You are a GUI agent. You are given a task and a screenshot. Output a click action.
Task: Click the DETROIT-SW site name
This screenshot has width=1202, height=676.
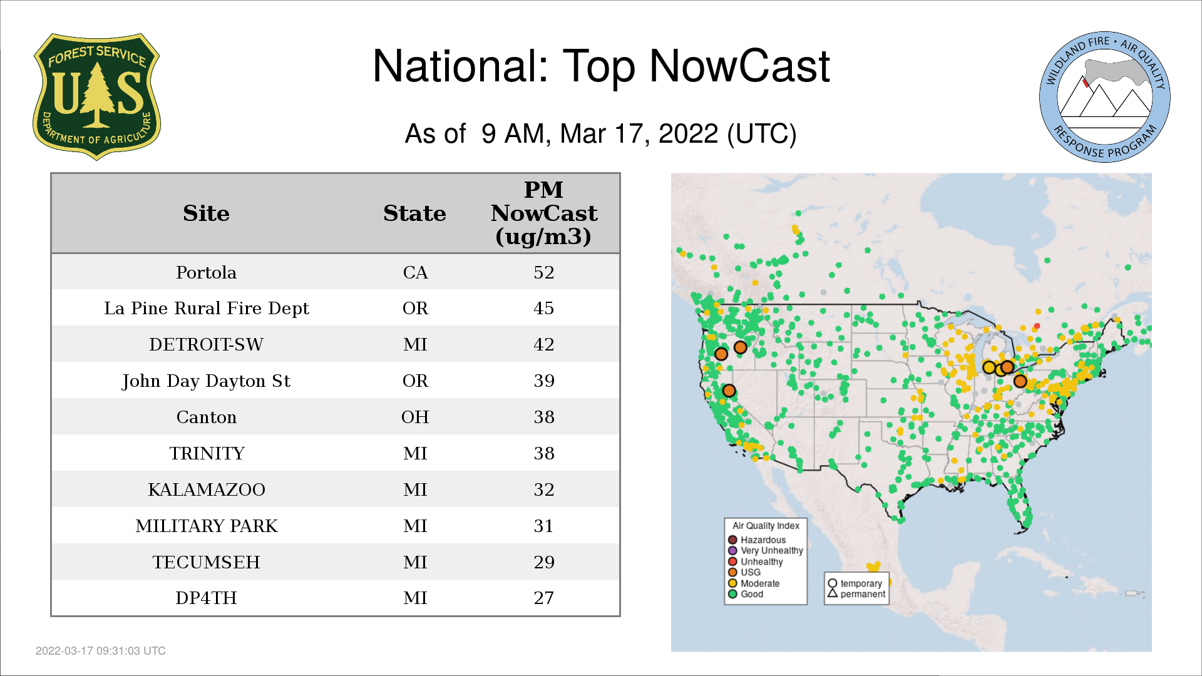tap(206, 344)
